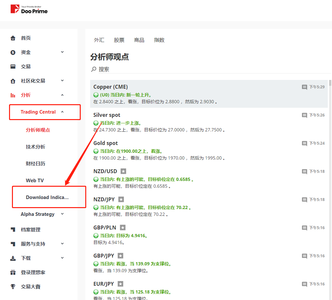Switch to the 股票 tab
Image resolution: width=332 pixels, height=300 pixels.
coord(119,40)
